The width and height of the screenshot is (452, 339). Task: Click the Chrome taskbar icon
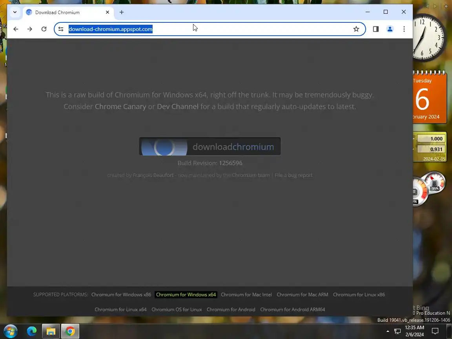click(70, 331)
